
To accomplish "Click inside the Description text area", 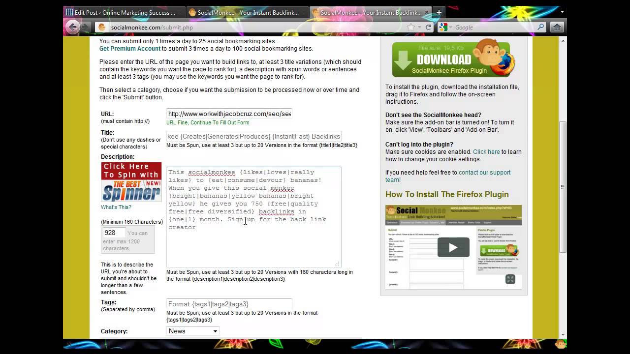I will click(253, 217).
